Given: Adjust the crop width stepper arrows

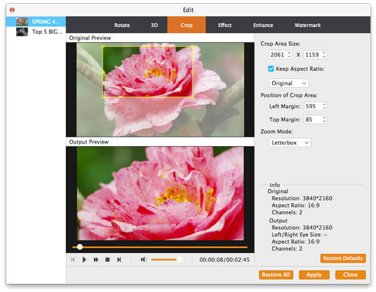Looking at the screenshot, I should click(x=290, y=55).
